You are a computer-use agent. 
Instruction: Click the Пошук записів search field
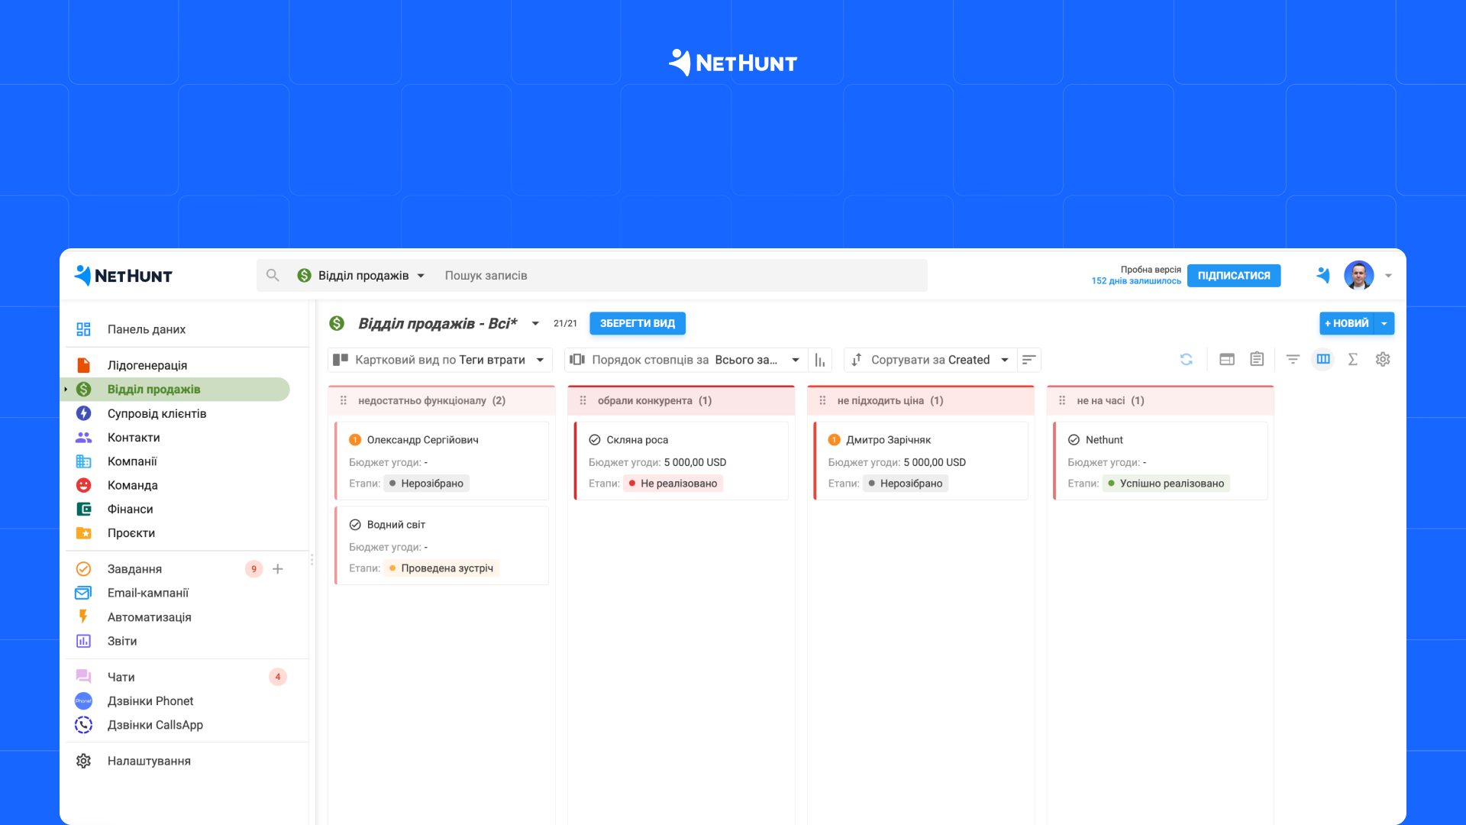(682, 276)
